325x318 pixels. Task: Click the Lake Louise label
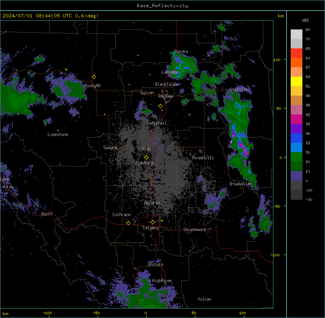pos(7,183)
